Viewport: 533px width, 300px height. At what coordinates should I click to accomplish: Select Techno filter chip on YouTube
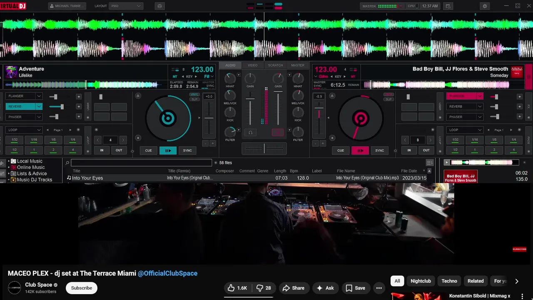click(449, 281)
